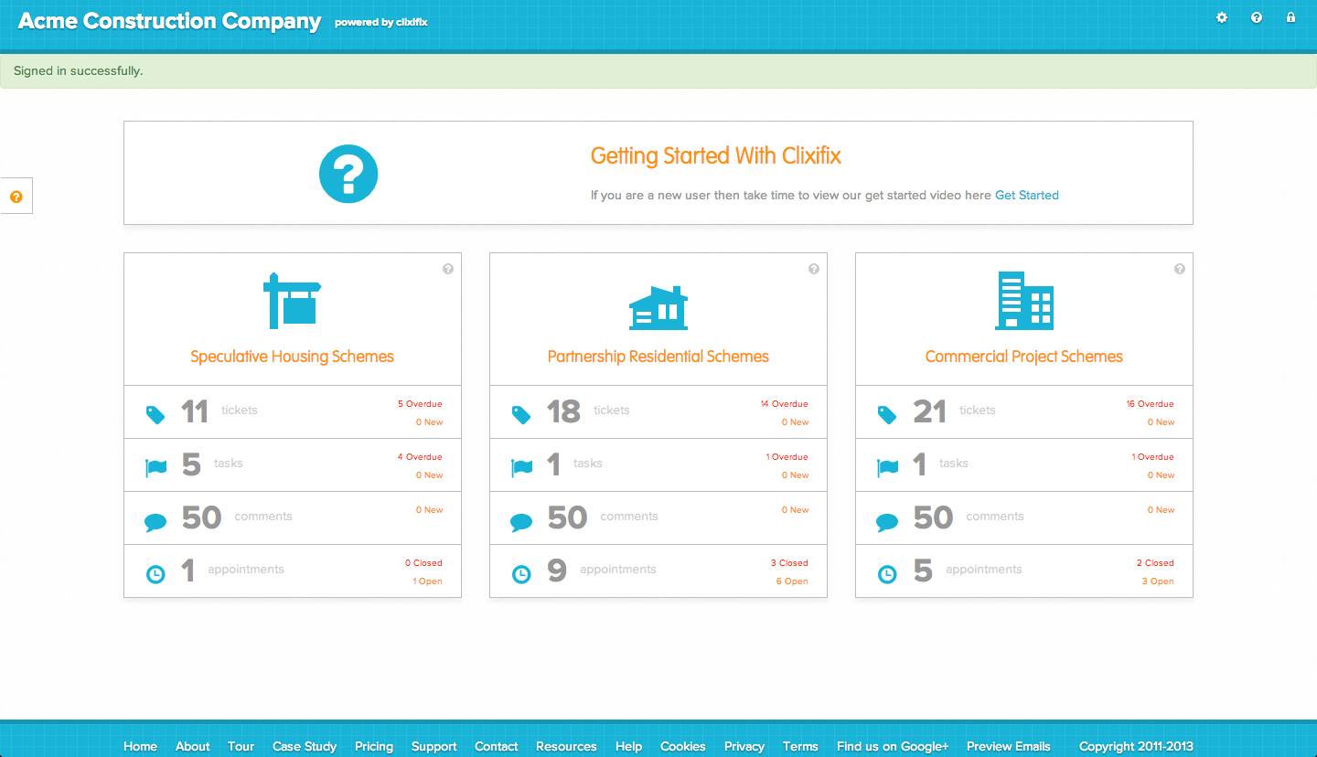Go to Pricing in the footer menu
Screen dimensions: 1317x757
(x=374, y=746)
